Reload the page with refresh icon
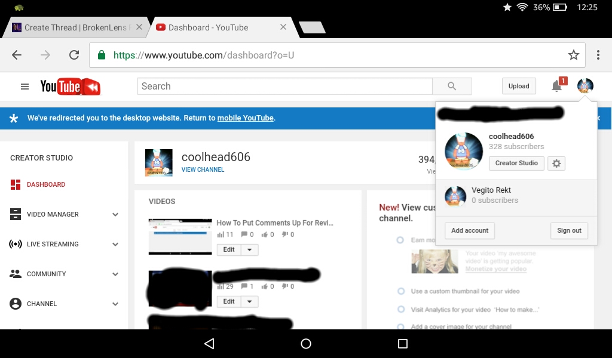 point(74,55)
